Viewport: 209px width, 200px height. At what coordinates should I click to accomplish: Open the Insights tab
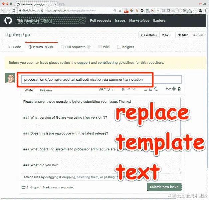[125, 47]
